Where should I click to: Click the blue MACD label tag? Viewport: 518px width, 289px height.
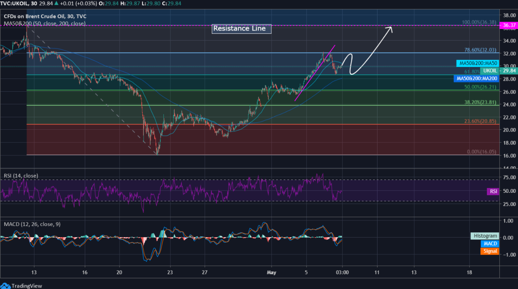tap(490, 244)
